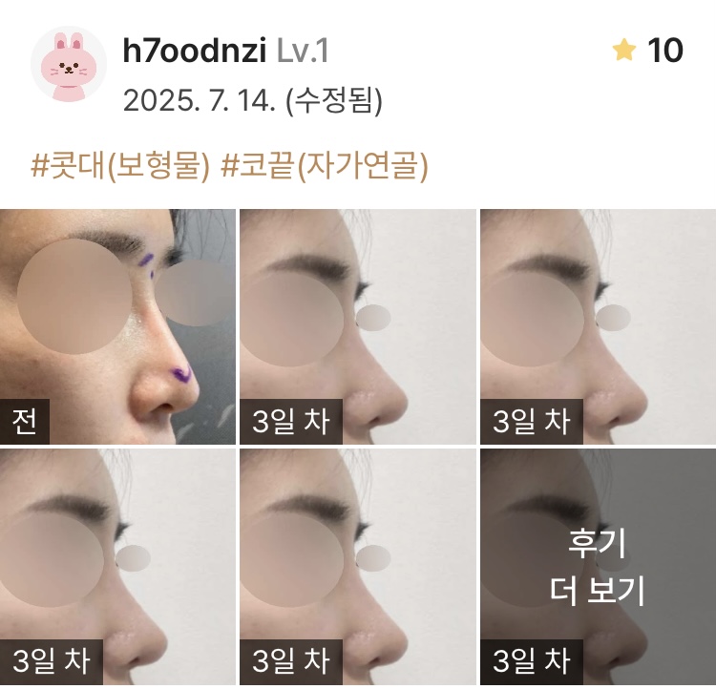
Task: Open the 전 before-surgery photo
Action: click(117, 326)
